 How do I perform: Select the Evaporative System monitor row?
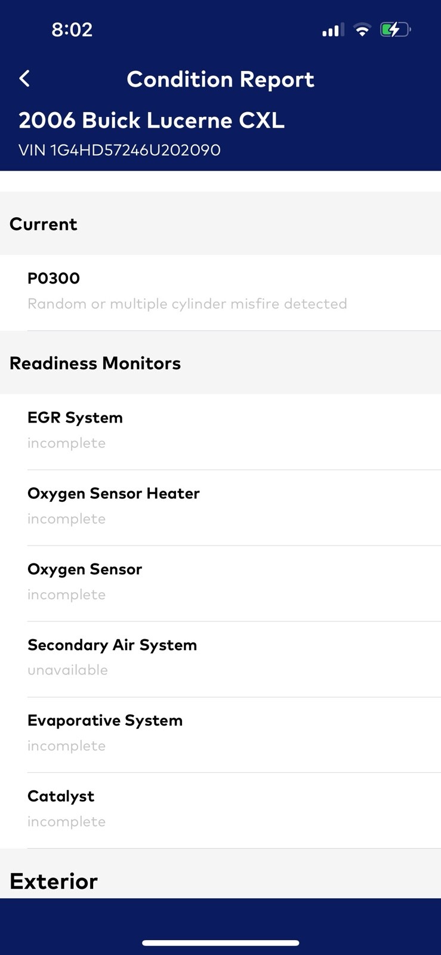tap(220, 733)
